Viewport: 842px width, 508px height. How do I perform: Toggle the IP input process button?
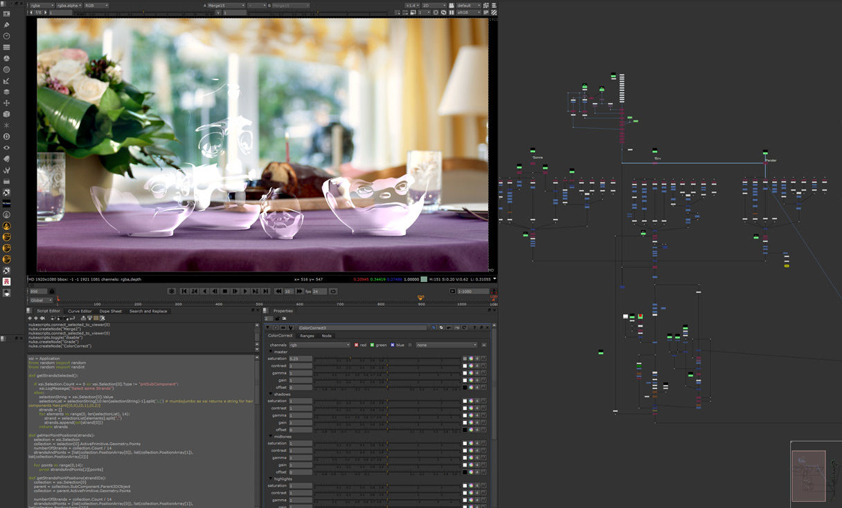(x=487, y=12)
